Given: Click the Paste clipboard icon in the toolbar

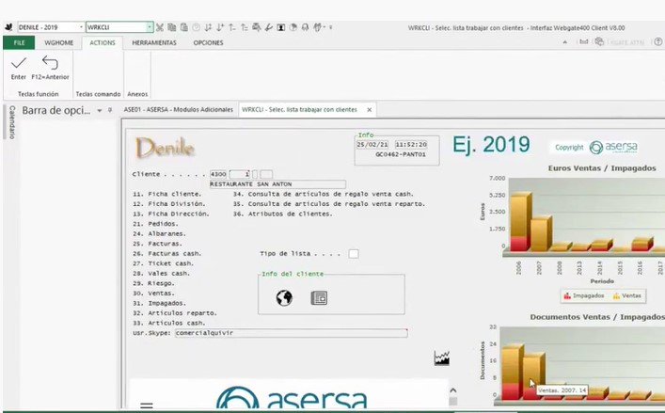Looking at the screenshot, I should tap(184, 27).
